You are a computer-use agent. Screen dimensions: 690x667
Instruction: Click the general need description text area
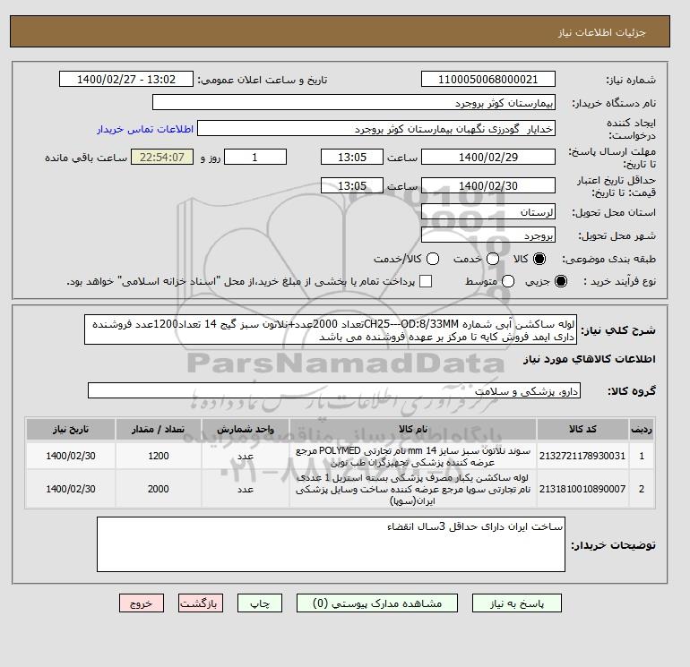[331, 329]
